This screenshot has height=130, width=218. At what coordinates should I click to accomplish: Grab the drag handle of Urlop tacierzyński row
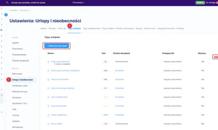point(48,106)
